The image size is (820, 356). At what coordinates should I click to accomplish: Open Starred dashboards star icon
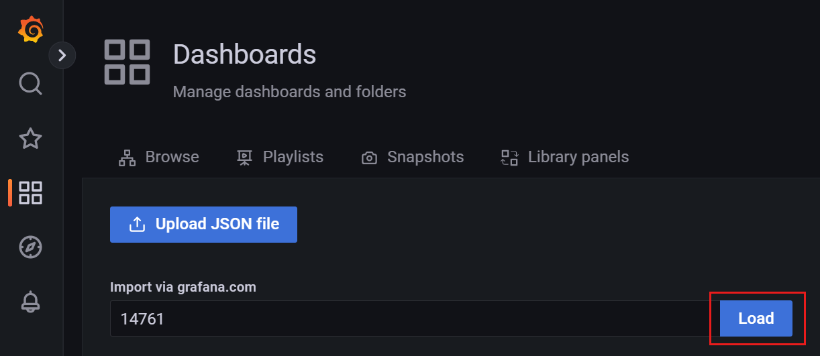click(x=31, y=139)
